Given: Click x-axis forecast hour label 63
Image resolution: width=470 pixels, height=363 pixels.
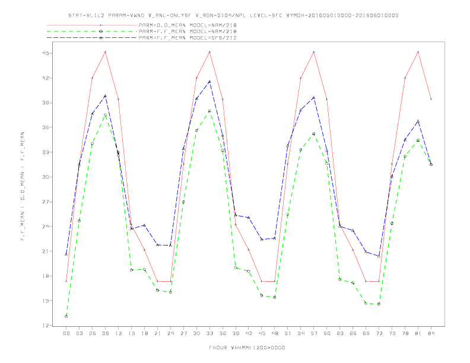Looking at the screenshot, I should coord(340,333).
